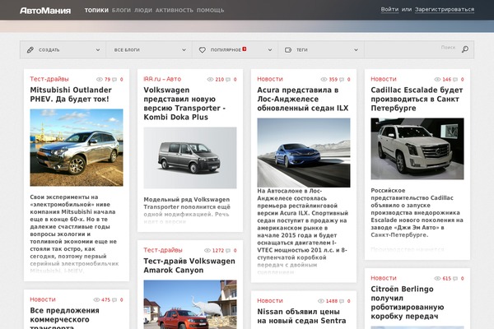Viewport: 494px width, 329px height.
Task: Open Новости category on Citroën Berlingo card
Action: click(x=384, y=278)
